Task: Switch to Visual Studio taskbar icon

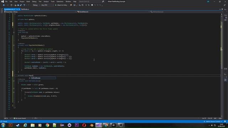Action: point(99,125)
